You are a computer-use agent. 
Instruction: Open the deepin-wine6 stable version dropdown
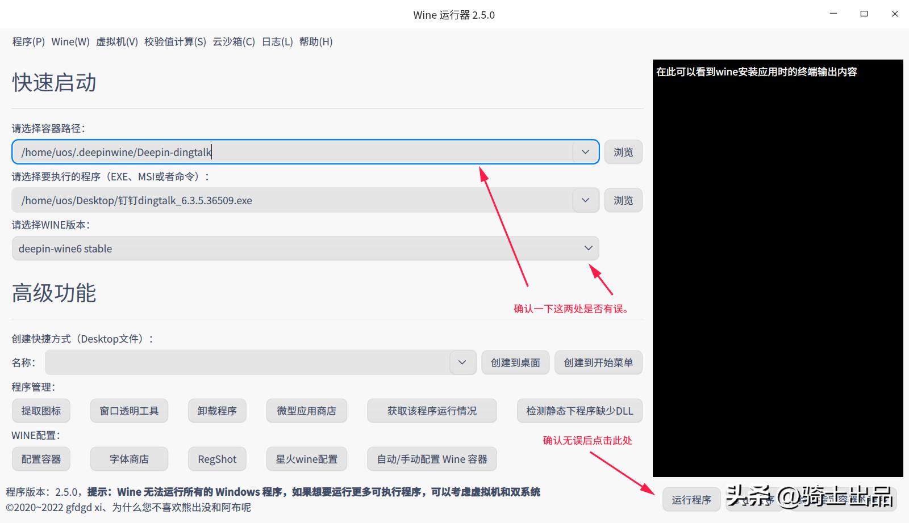tap(588, 248)
